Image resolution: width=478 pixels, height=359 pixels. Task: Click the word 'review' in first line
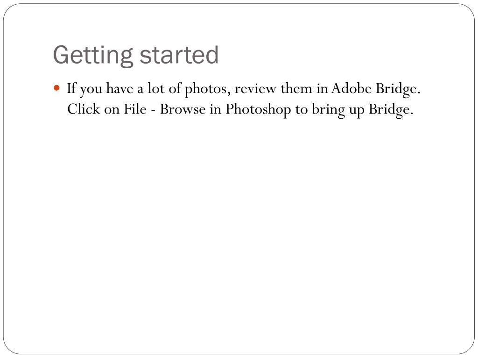click(x=255, y=89)
